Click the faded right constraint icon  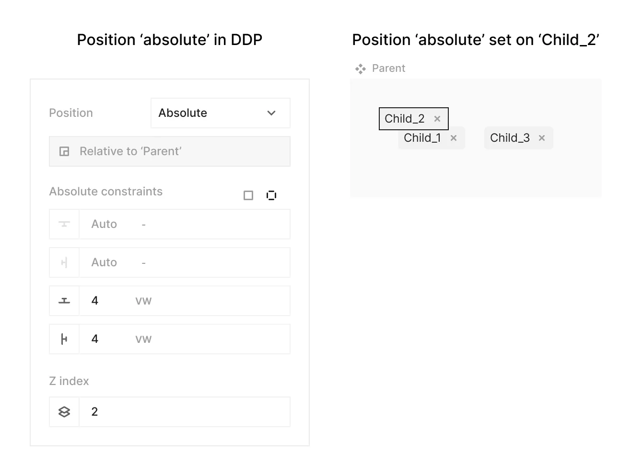(x=64, y=262)
